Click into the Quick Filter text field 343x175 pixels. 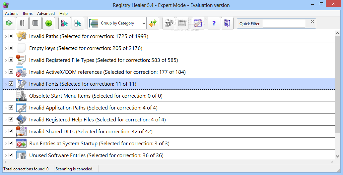284,23
